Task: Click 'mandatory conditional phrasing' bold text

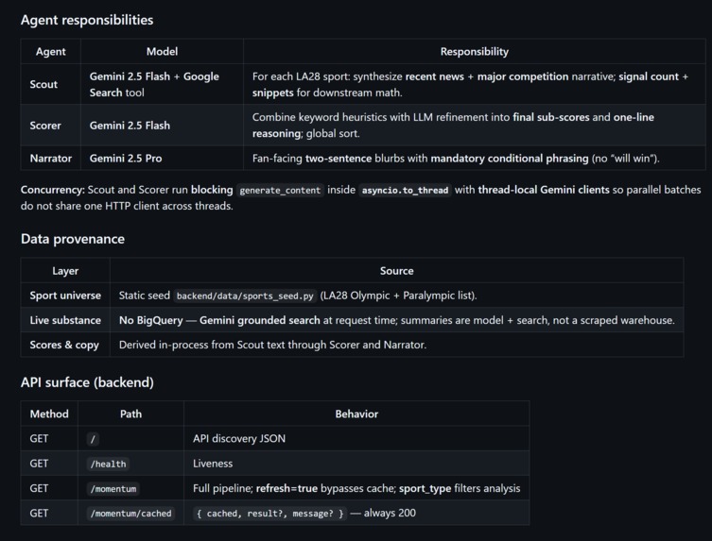Action: pyautogui.click(x=509, y=159)
